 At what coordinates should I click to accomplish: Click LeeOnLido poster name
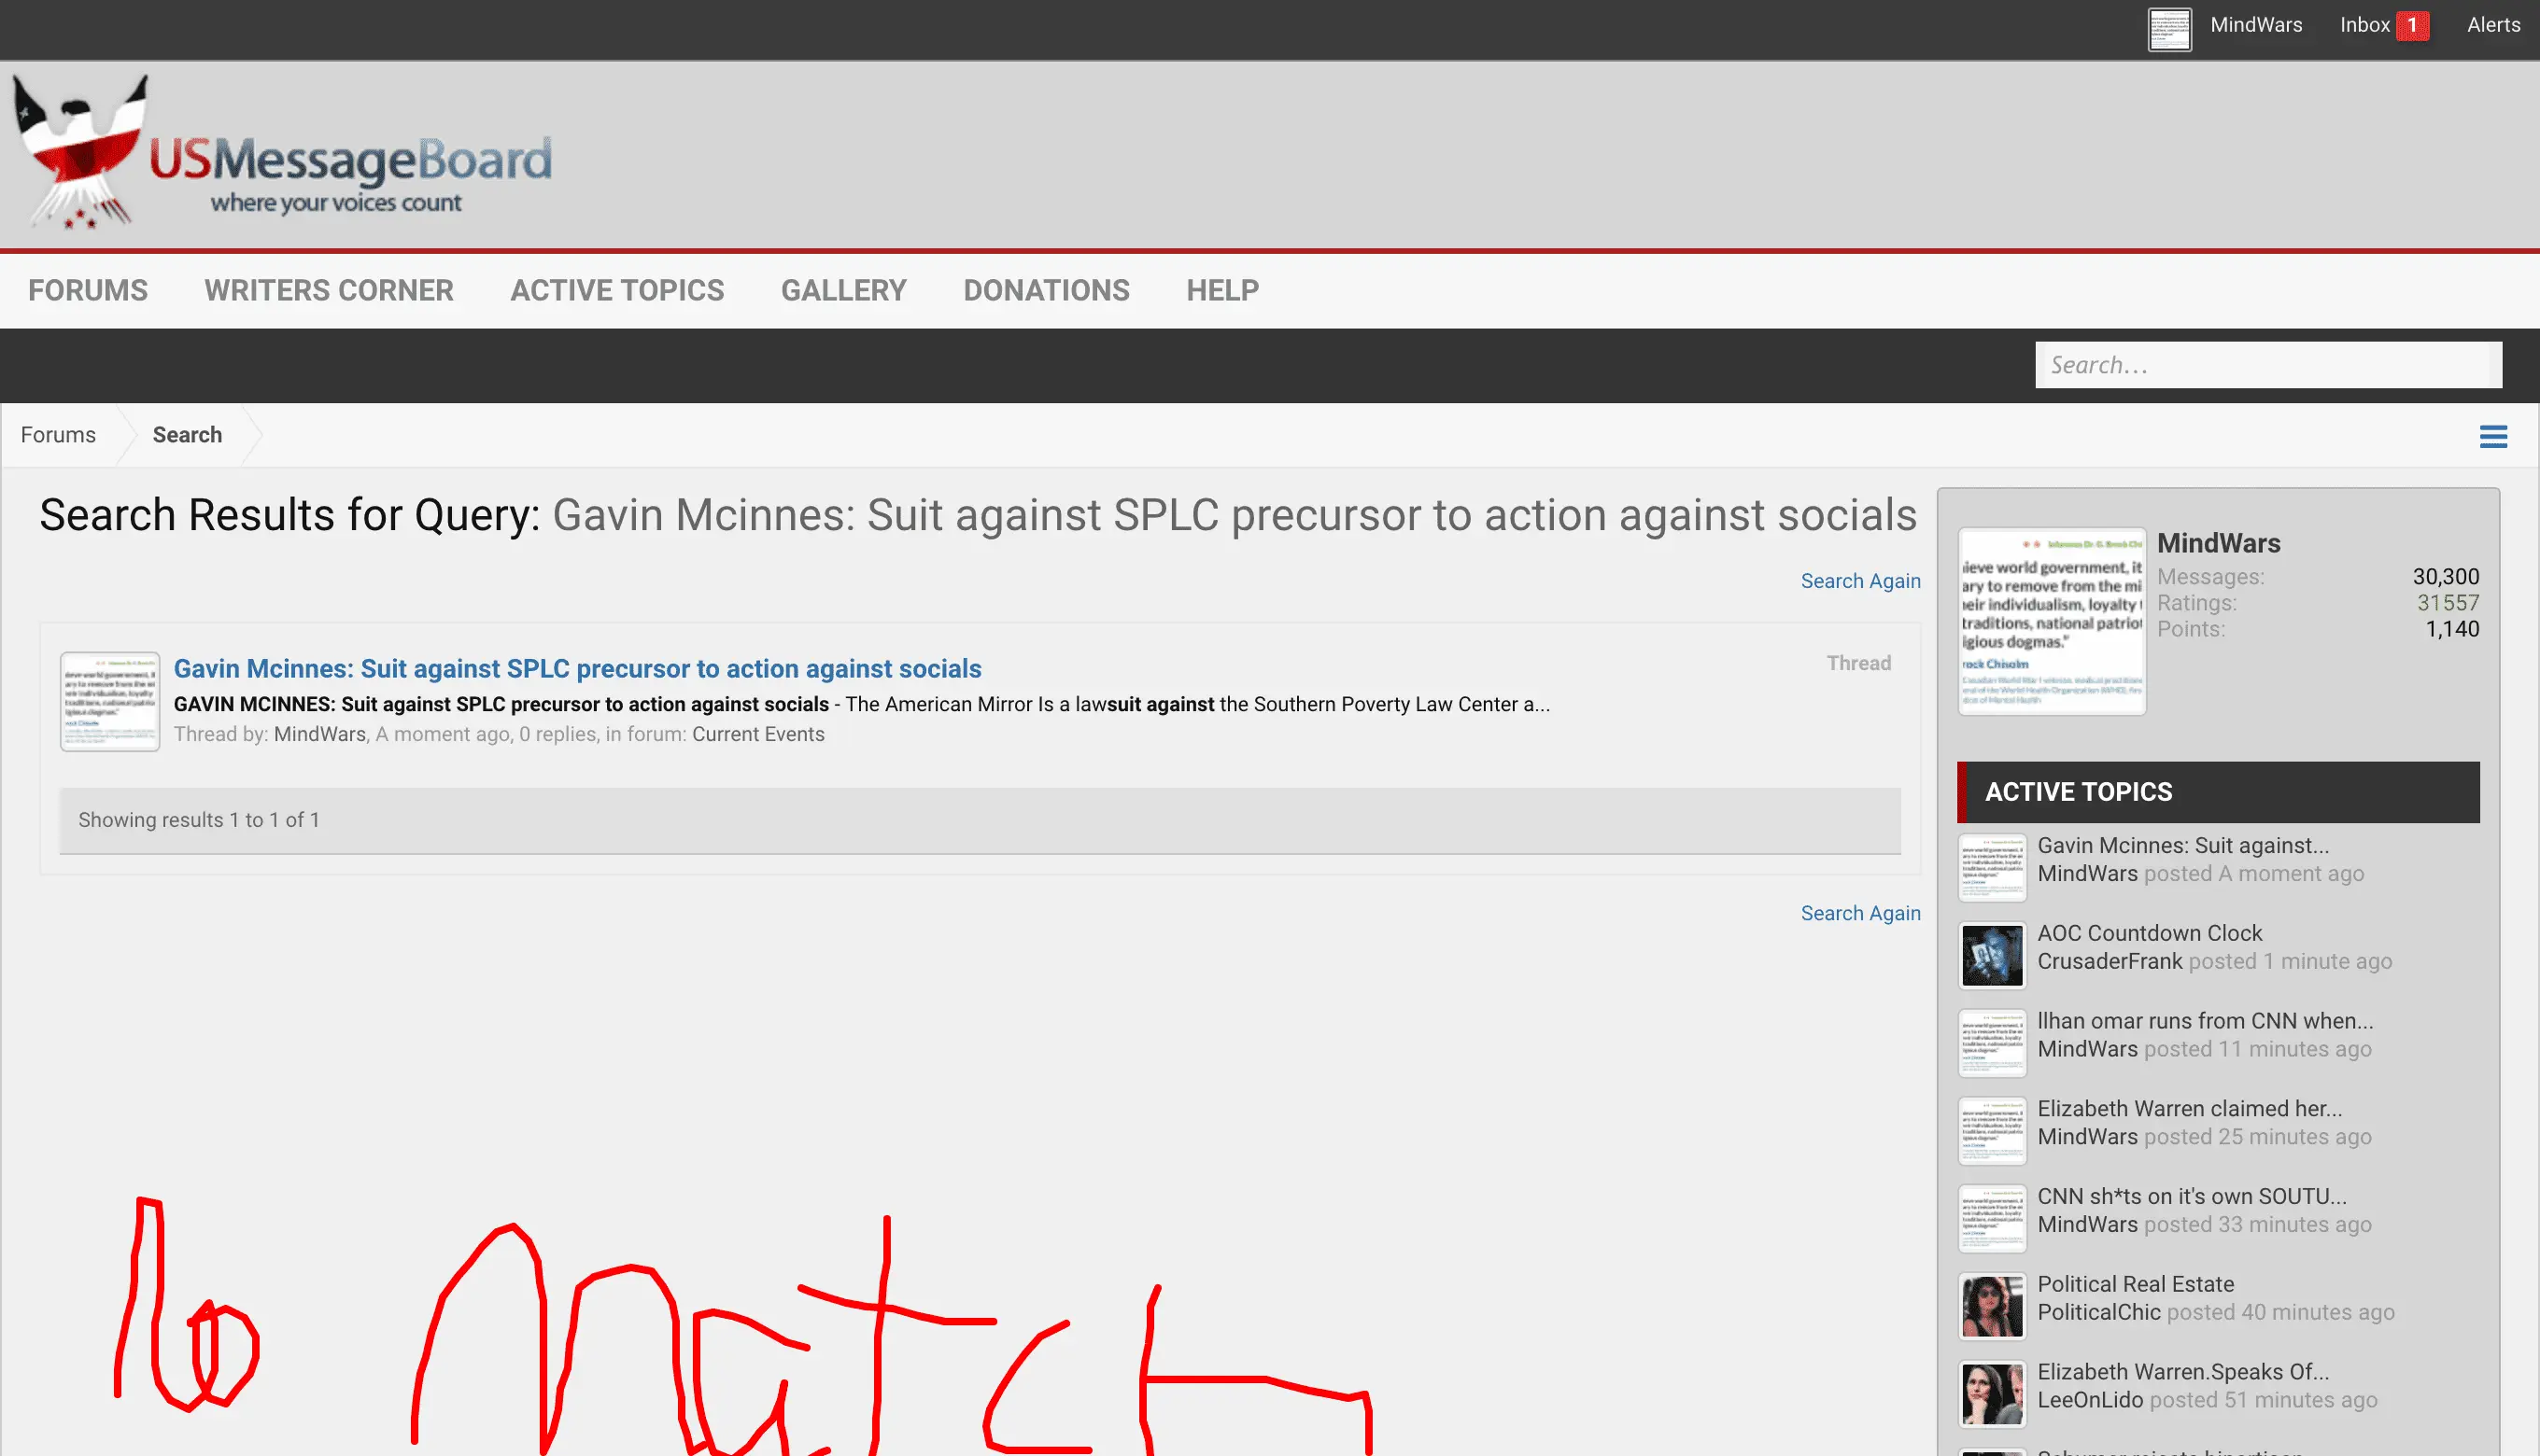click(x=2090, y=1400)
